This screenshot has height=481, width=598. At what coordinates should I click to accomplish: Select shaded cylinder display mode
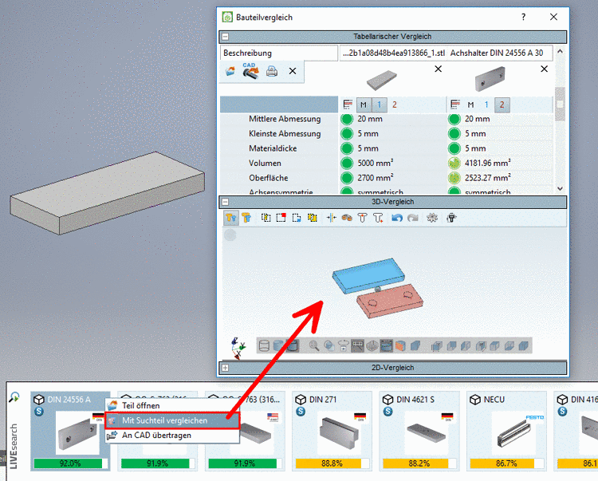coord(292,345)
